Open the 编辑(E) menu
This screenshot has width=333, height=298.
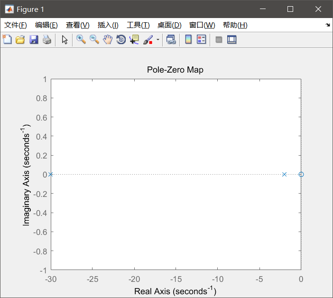(x=46, y=25)
